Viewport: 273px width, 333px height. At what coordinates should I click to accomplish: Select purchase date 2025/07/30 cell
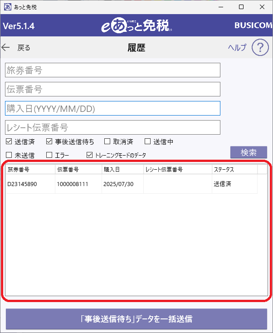coord(123,184)
